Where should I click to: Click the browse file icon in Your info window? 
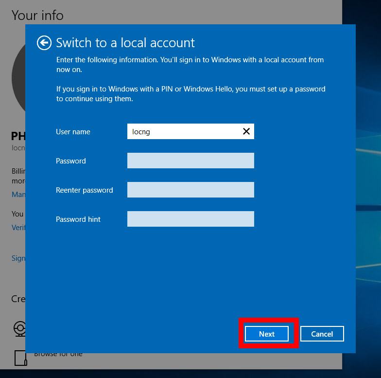pyautogui.click(x=20, y=358)
